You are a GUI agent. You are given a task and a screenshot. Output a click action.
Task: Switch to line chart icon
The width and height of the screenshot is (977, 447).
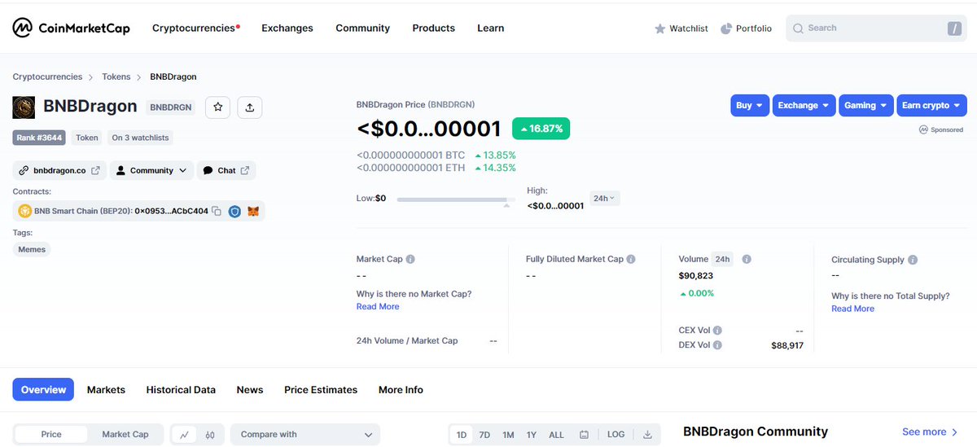tap(185, 435)
